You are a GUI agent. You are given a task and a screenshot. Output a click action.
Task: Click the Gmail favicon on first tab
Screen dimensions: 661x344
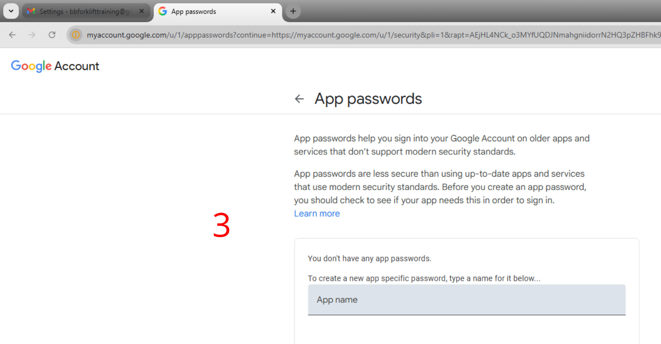31,11
